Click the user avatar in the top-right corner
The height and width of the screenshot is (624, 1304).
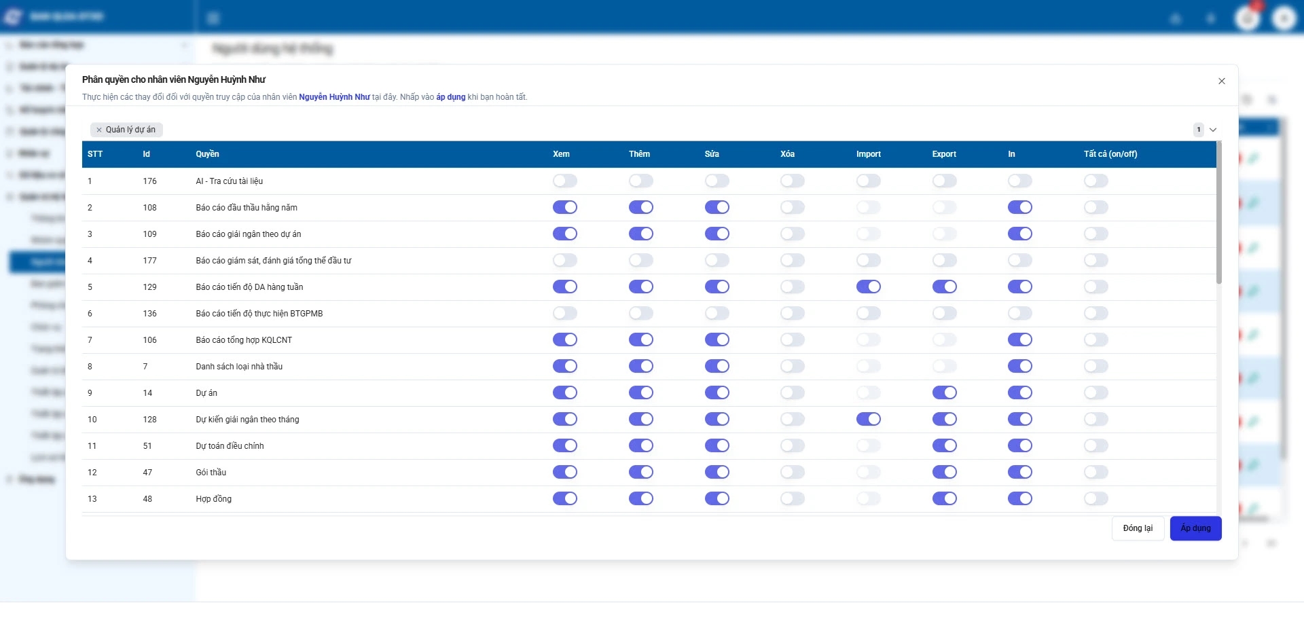click(x=1284, y=18)
